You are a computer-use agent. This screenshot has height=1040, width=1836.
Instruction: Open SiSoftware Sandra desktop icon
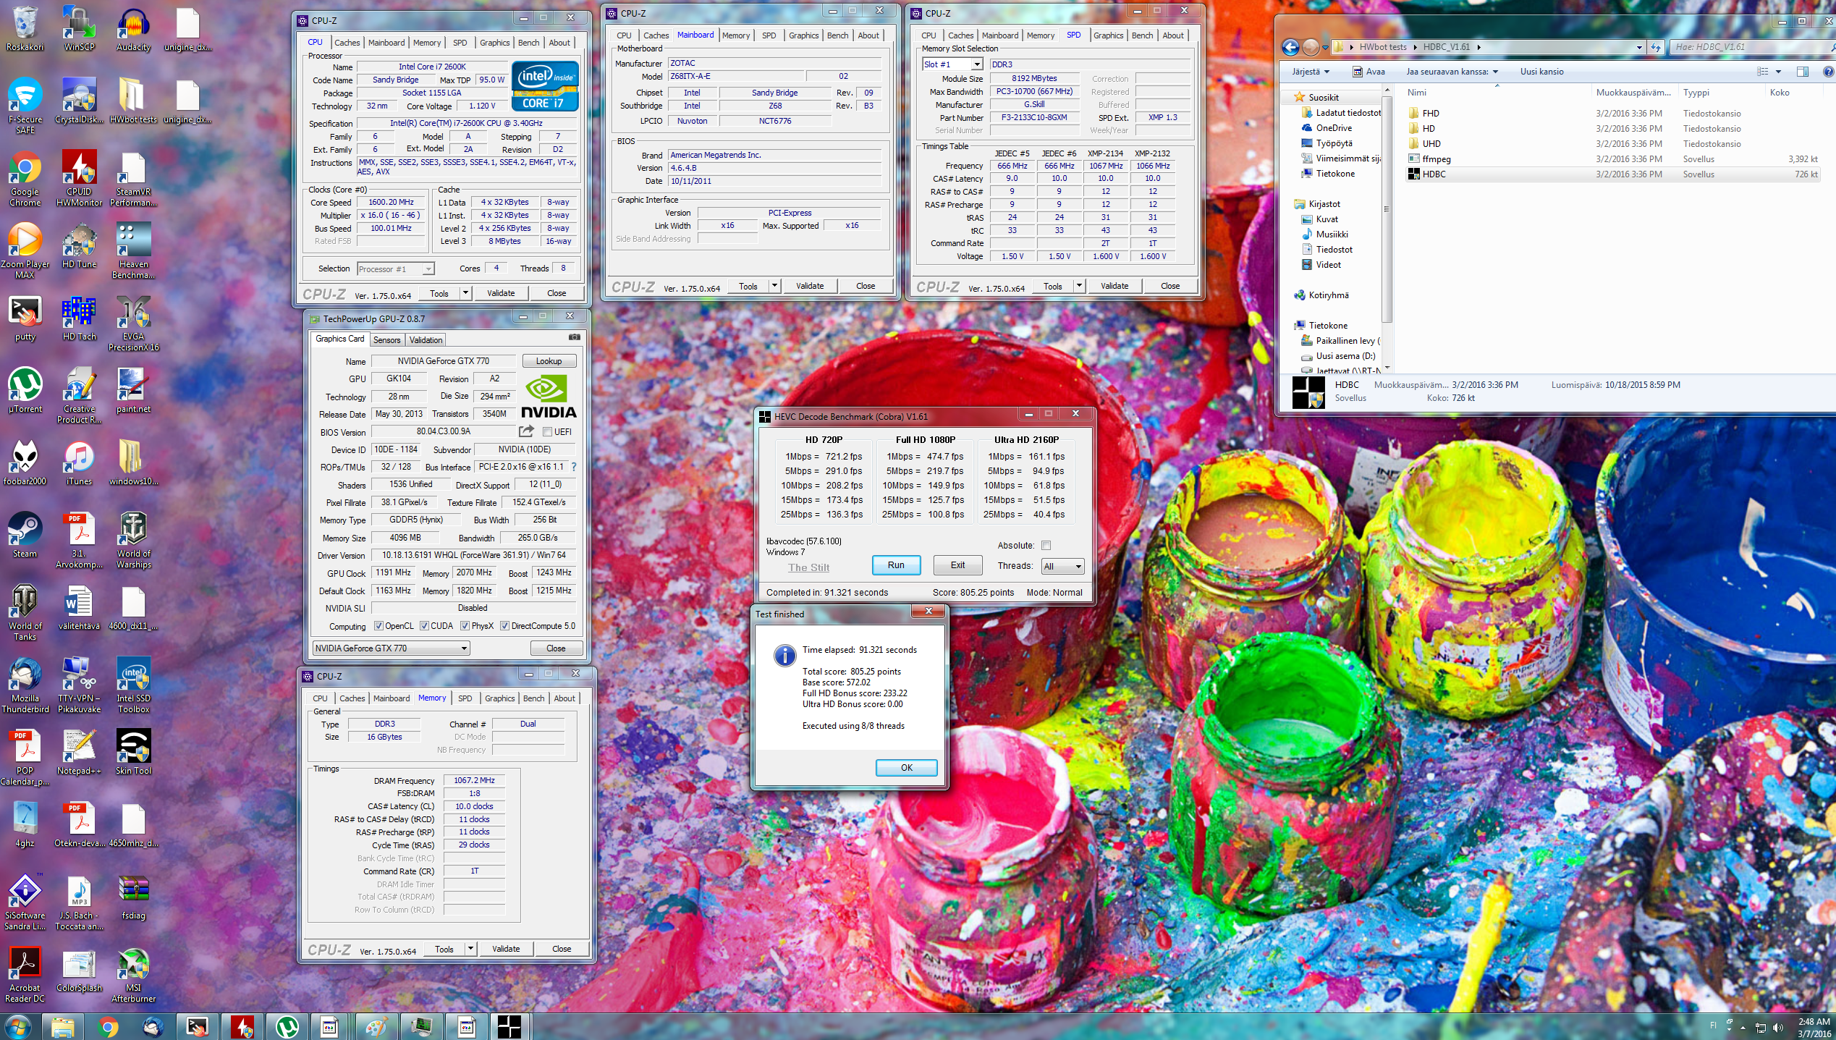pyautogui.click(x=25, y=903)
